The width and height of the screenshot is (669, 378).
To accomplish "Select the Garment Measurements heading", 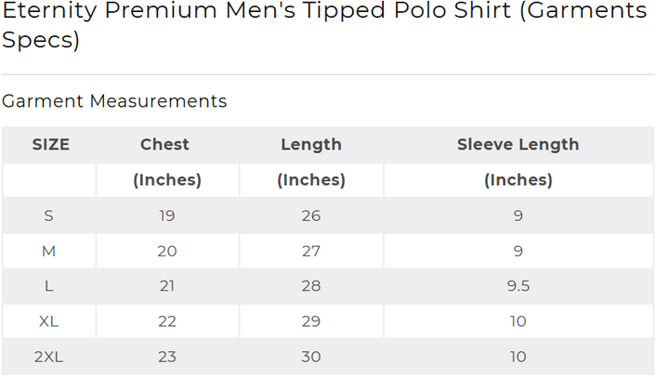I will (x=114, y=101).
